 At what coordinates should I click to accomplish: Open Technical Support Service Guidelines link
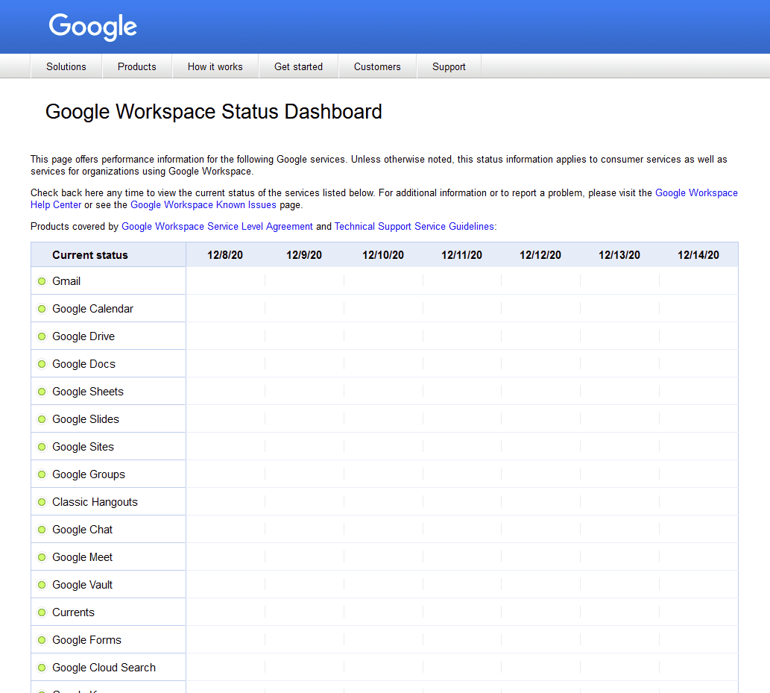pyautogui.click(x=414, y=226)
